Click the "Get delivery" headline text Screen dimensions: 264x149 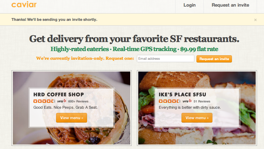click(x=134, y=38)
